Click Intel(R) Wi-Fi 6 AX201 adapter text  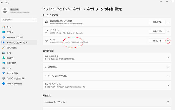[x=73, y=42]
